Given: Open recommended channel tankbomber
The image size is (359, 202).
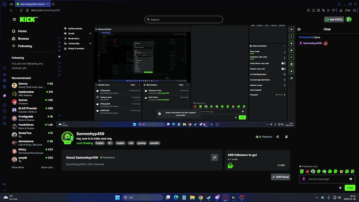Looking at the screenshot, I should (32, 93).
